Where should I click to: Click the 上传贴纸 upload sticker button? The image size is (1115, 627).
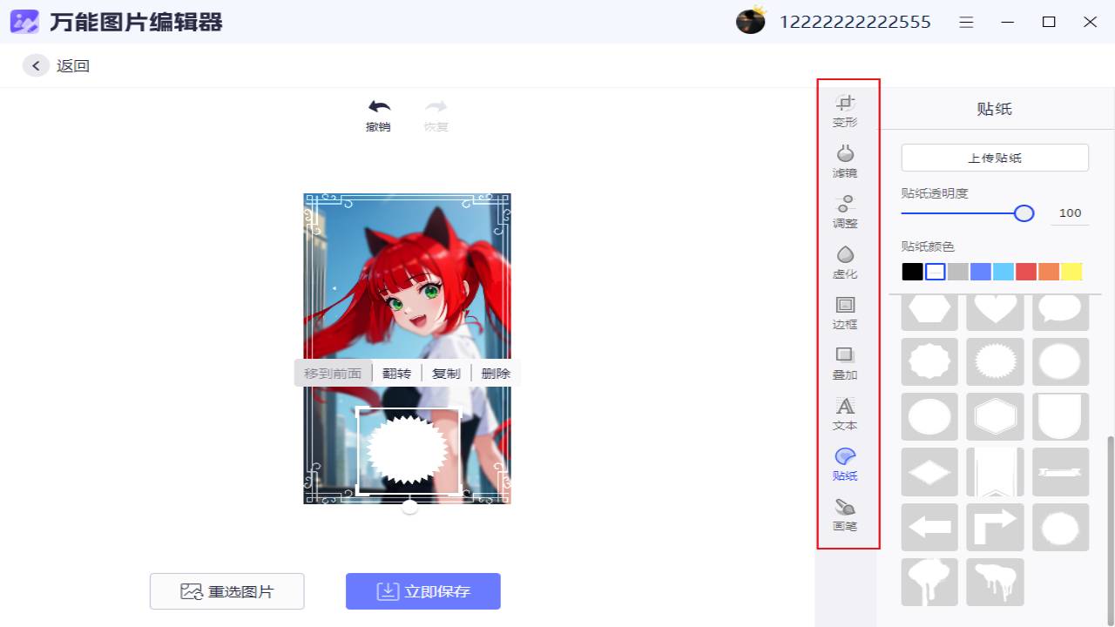click(x=994, y=158)
